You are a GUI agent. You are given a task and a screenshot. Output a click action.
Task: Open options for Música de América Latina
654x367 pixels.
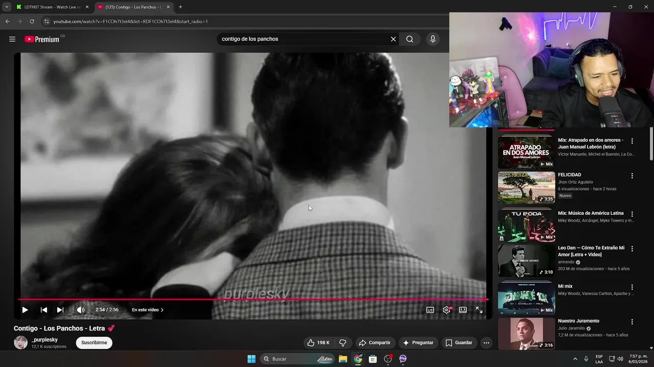click(x=632, y=214)
